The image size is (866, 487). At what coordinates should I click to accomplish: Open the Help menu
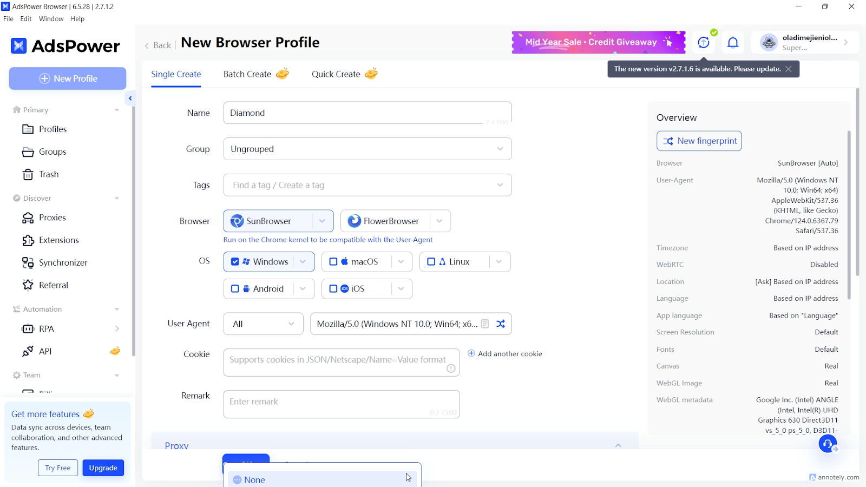[77, 19]
